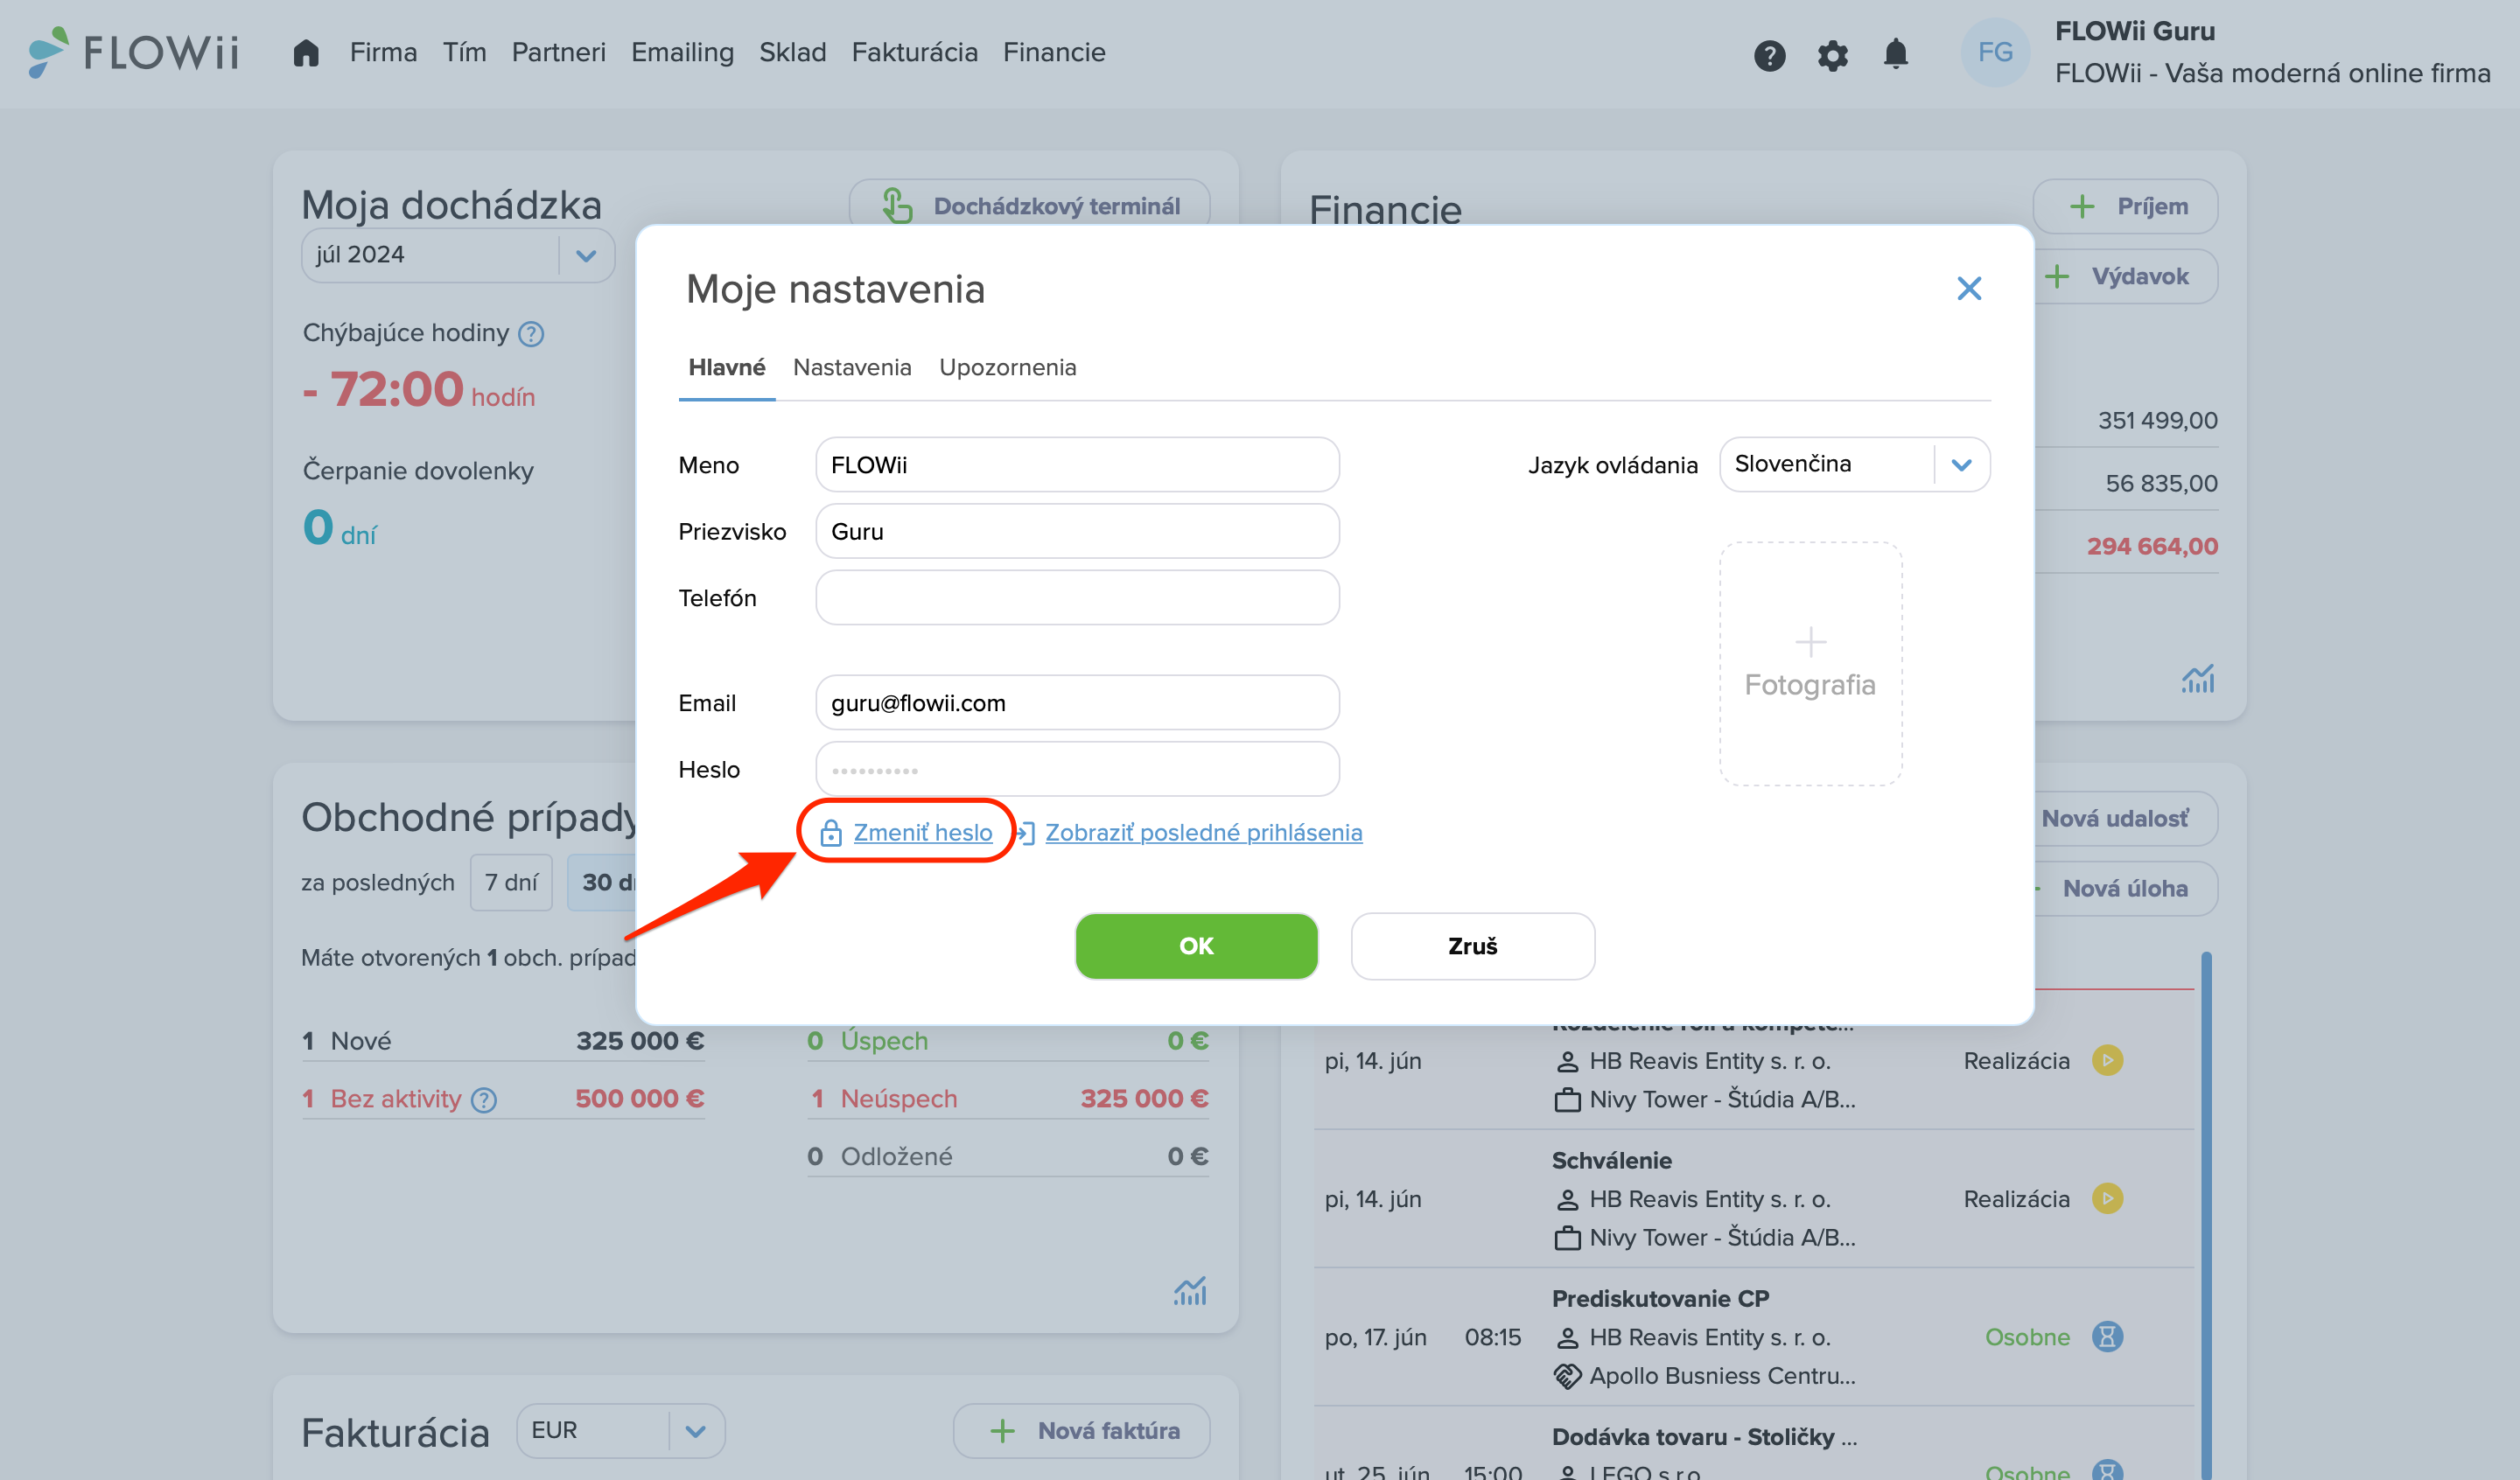Switch to the Hlavné tab
Screen dimensions: 2520x1480
[x=727, y=367]
